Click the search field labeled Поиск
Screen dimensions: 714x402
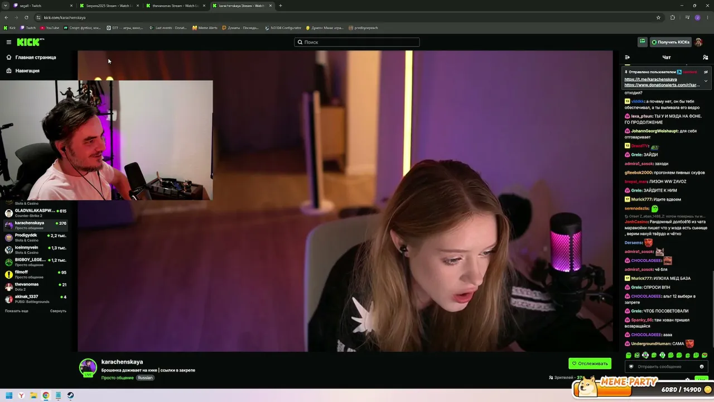coord(357,42)
